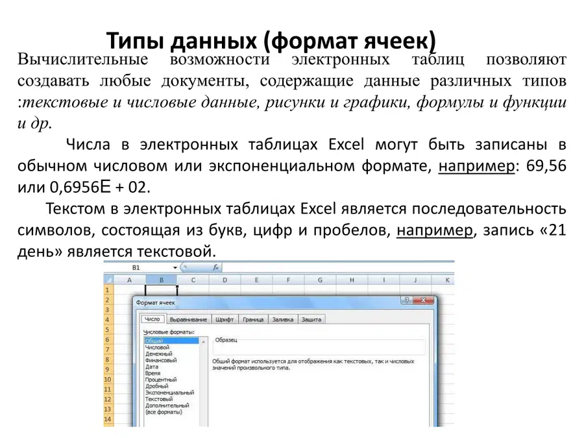Viewport: 584px width, 438px height.
Task: Select row header 10
Action: (108, 379)
